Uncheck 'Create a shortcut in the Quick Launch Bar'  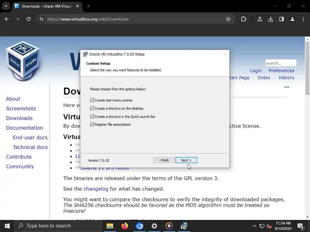(x=92, y=116)
